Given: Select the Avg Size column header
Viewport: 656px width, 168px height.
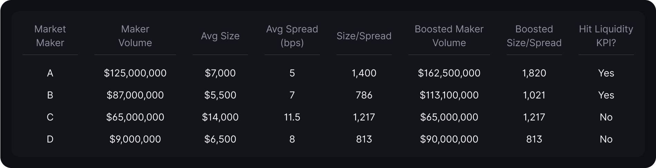Looking at the screenshot, I should tap(220, 36).
